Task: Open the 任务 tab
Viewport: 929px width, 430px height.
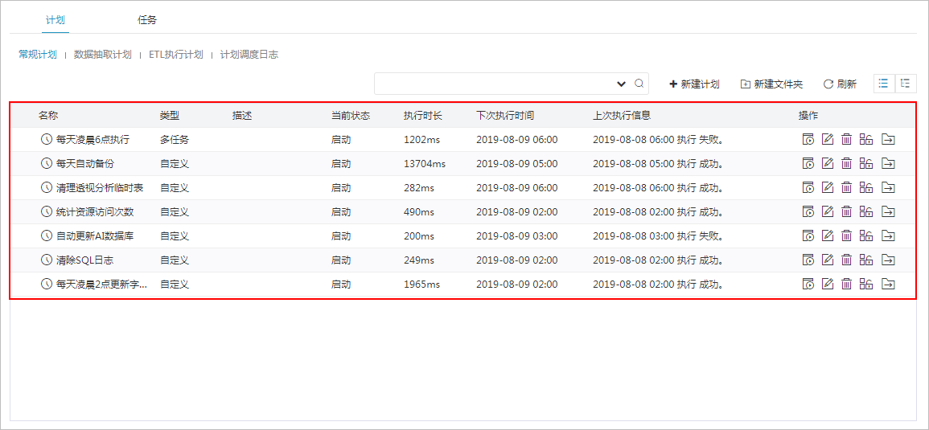Action: point(147,19)
